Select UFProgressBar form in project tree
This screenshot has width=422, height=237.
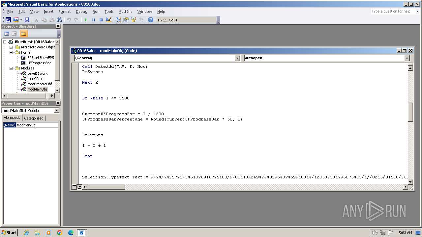tap(39, 63)
